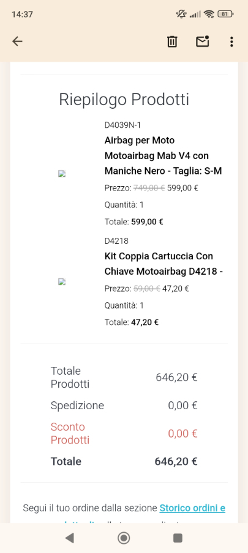The image size is (248, 553).
Task: Tap the back arrow icon
Action: [17, 42]
